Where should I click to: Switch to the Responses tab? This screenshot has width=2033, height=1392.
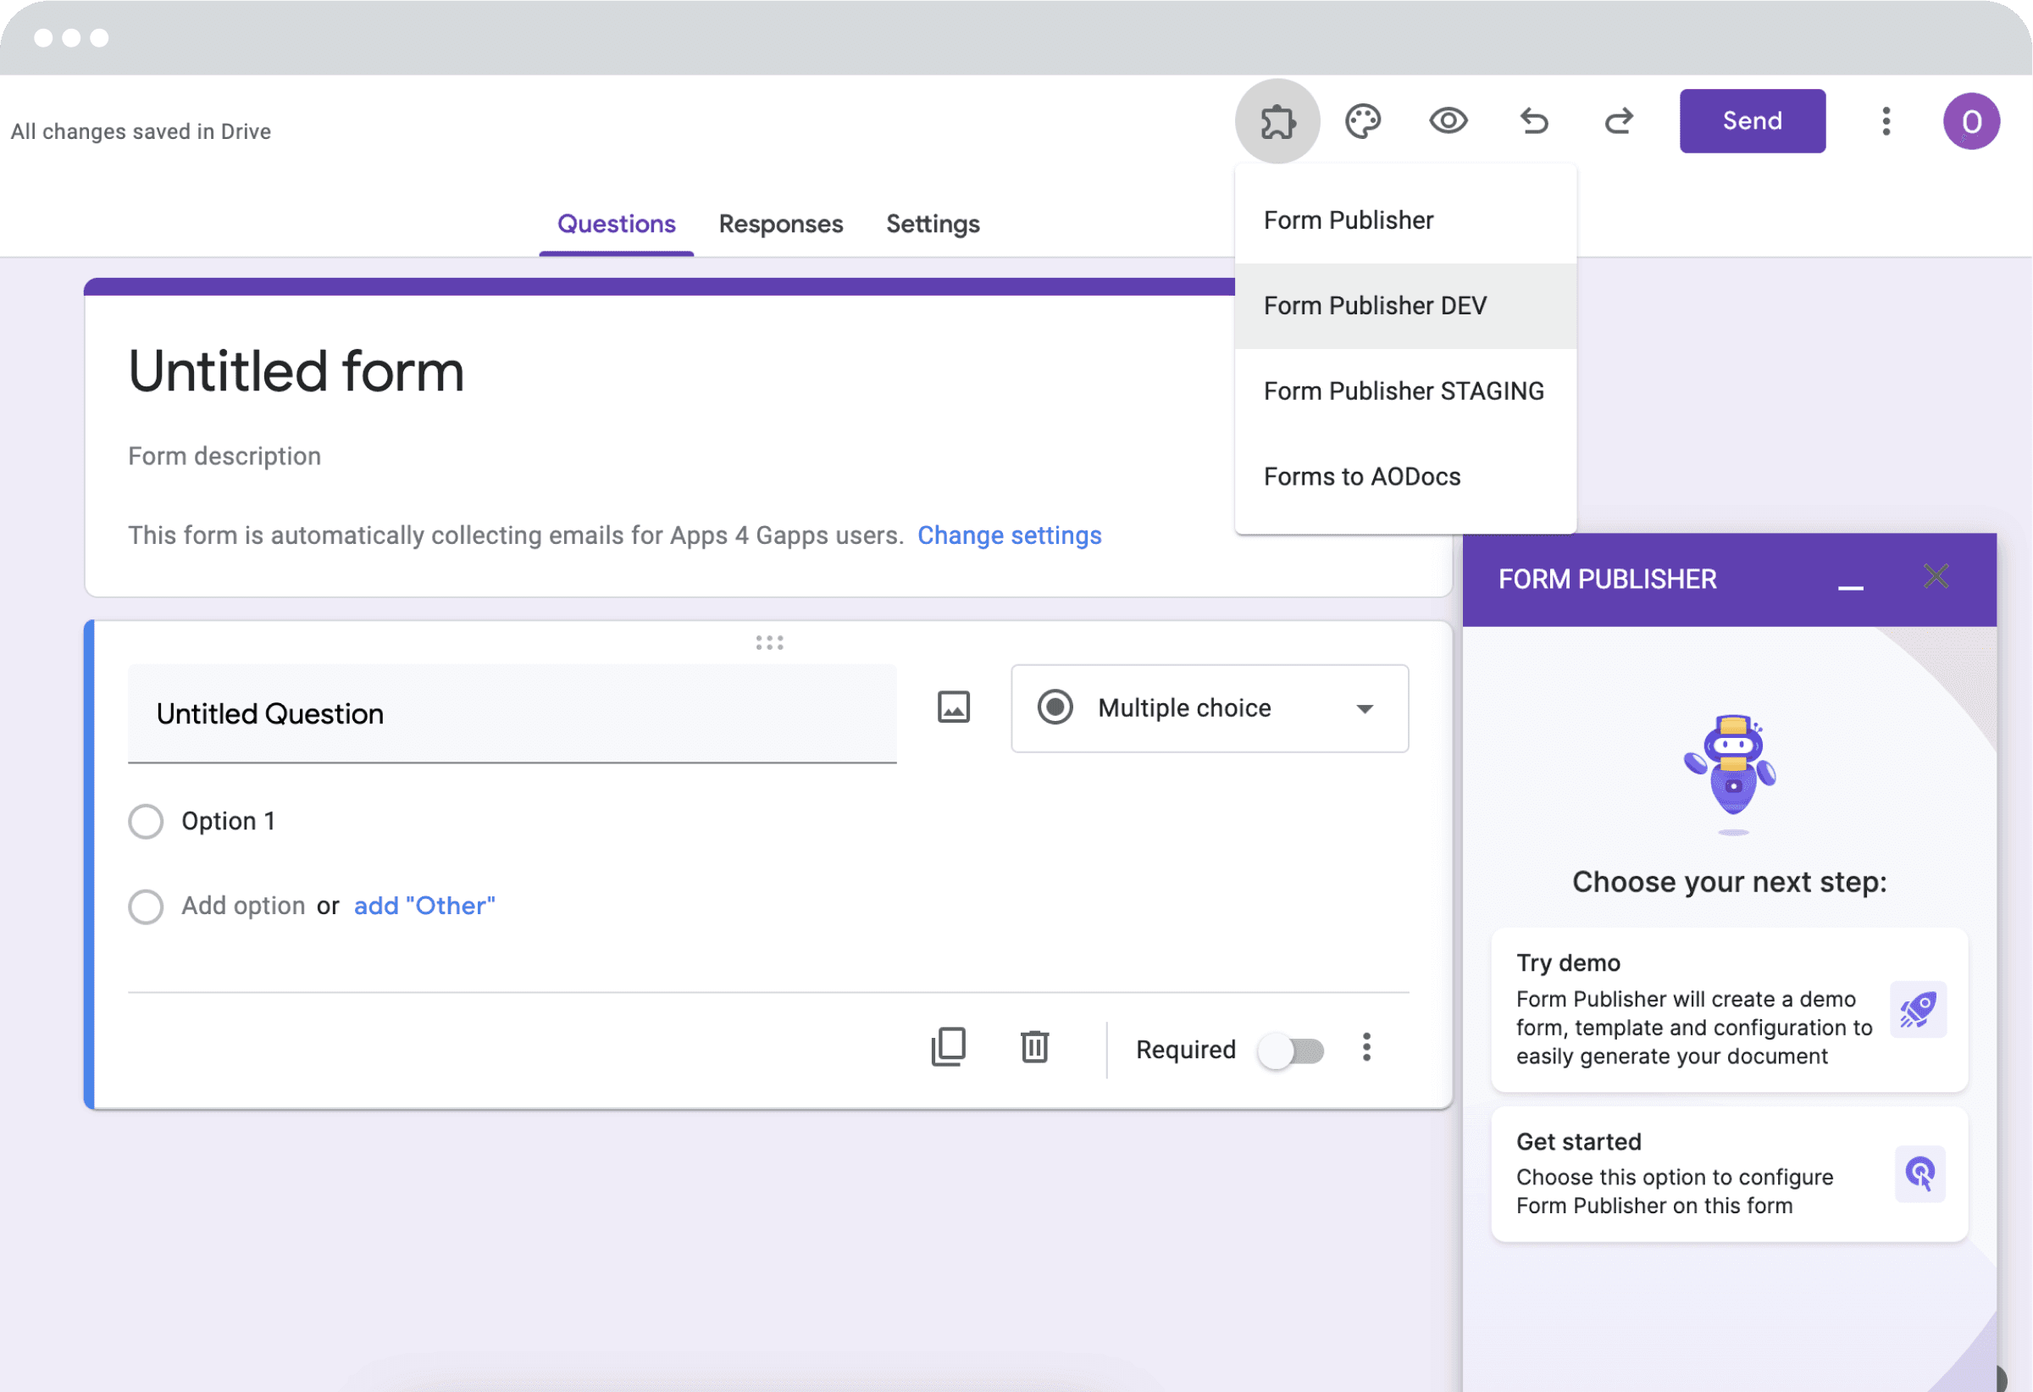pos(780,224)
